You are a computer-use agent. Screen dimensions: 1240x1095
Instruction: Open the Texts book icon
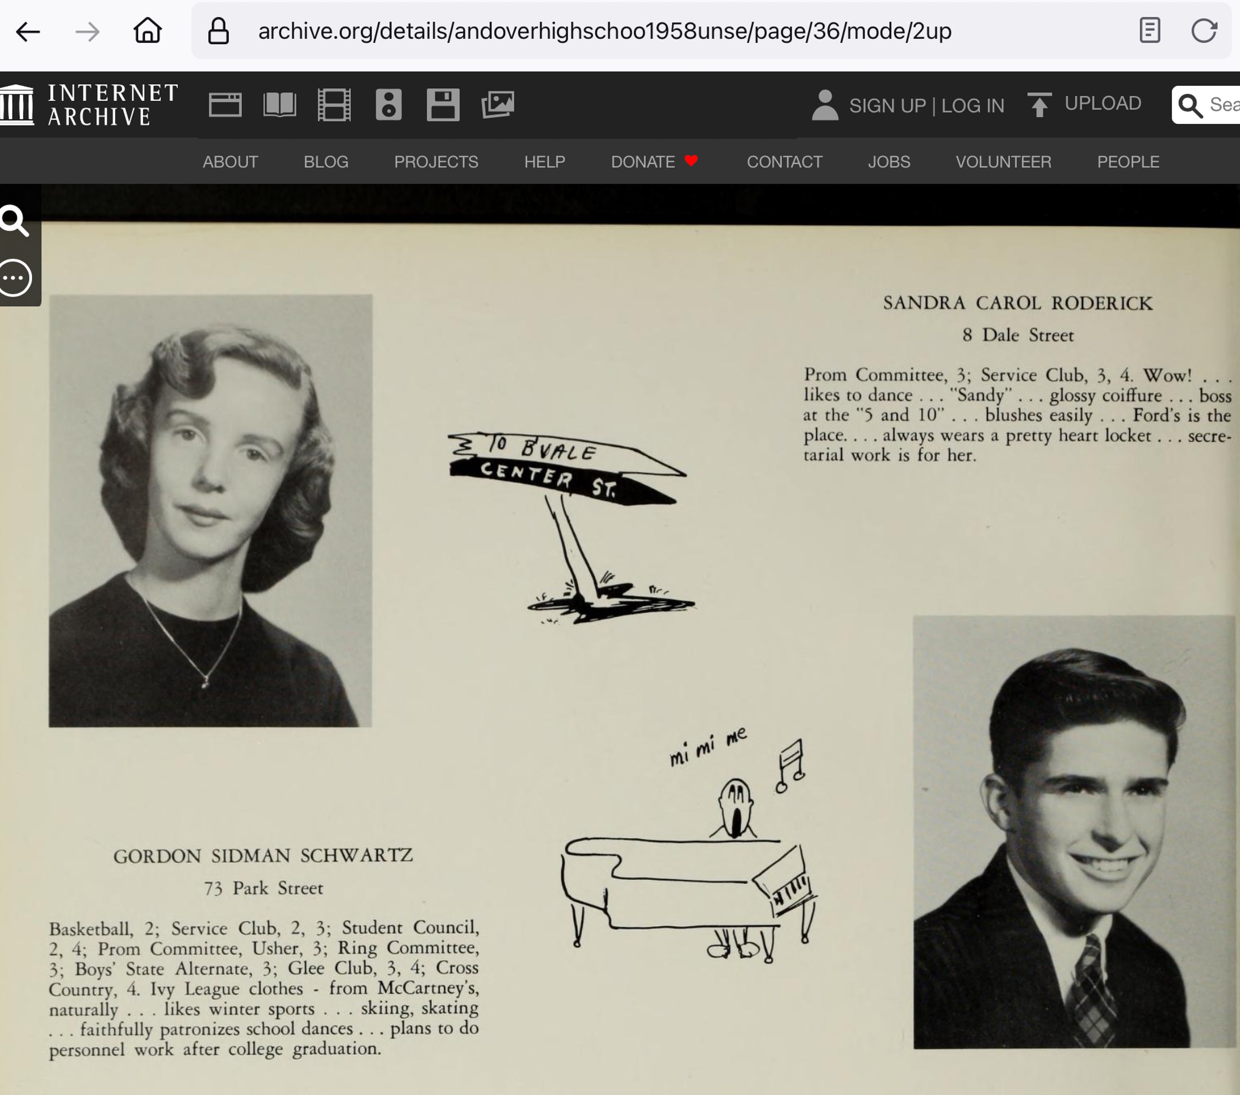point(280,105)
